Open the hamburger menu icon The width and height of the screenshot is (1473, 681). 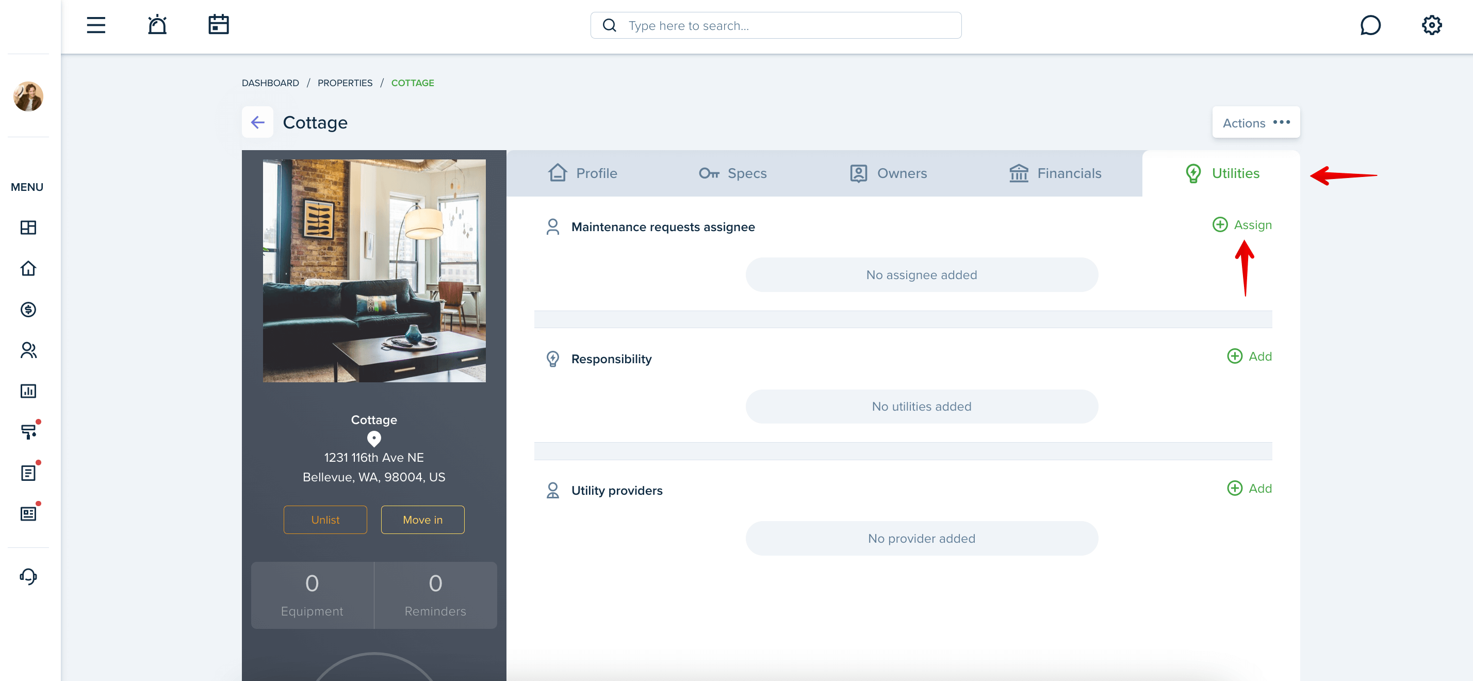(x=96, y=25)
